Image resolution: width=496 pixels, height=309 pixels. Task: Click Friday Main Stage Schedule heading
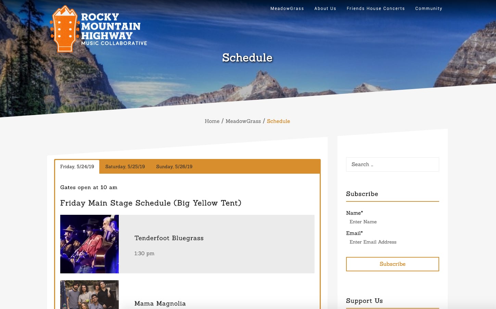(x=151, y=203)
